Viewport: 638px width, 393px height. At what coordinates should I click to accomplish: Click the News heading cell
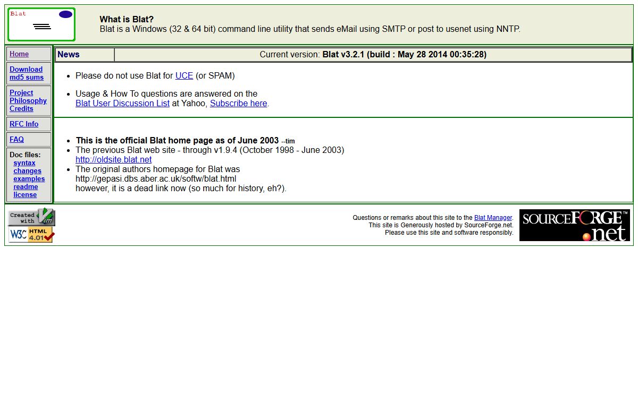tap(85, 54)
